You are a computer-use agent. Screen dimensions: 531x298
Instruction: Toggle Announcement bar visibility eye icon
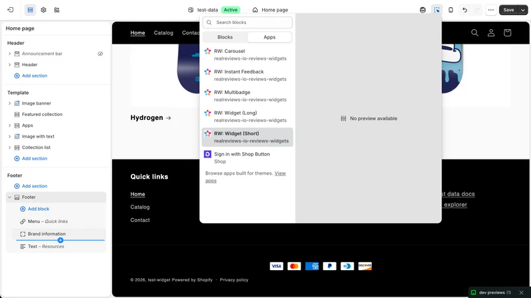click(x=100, y=54)
